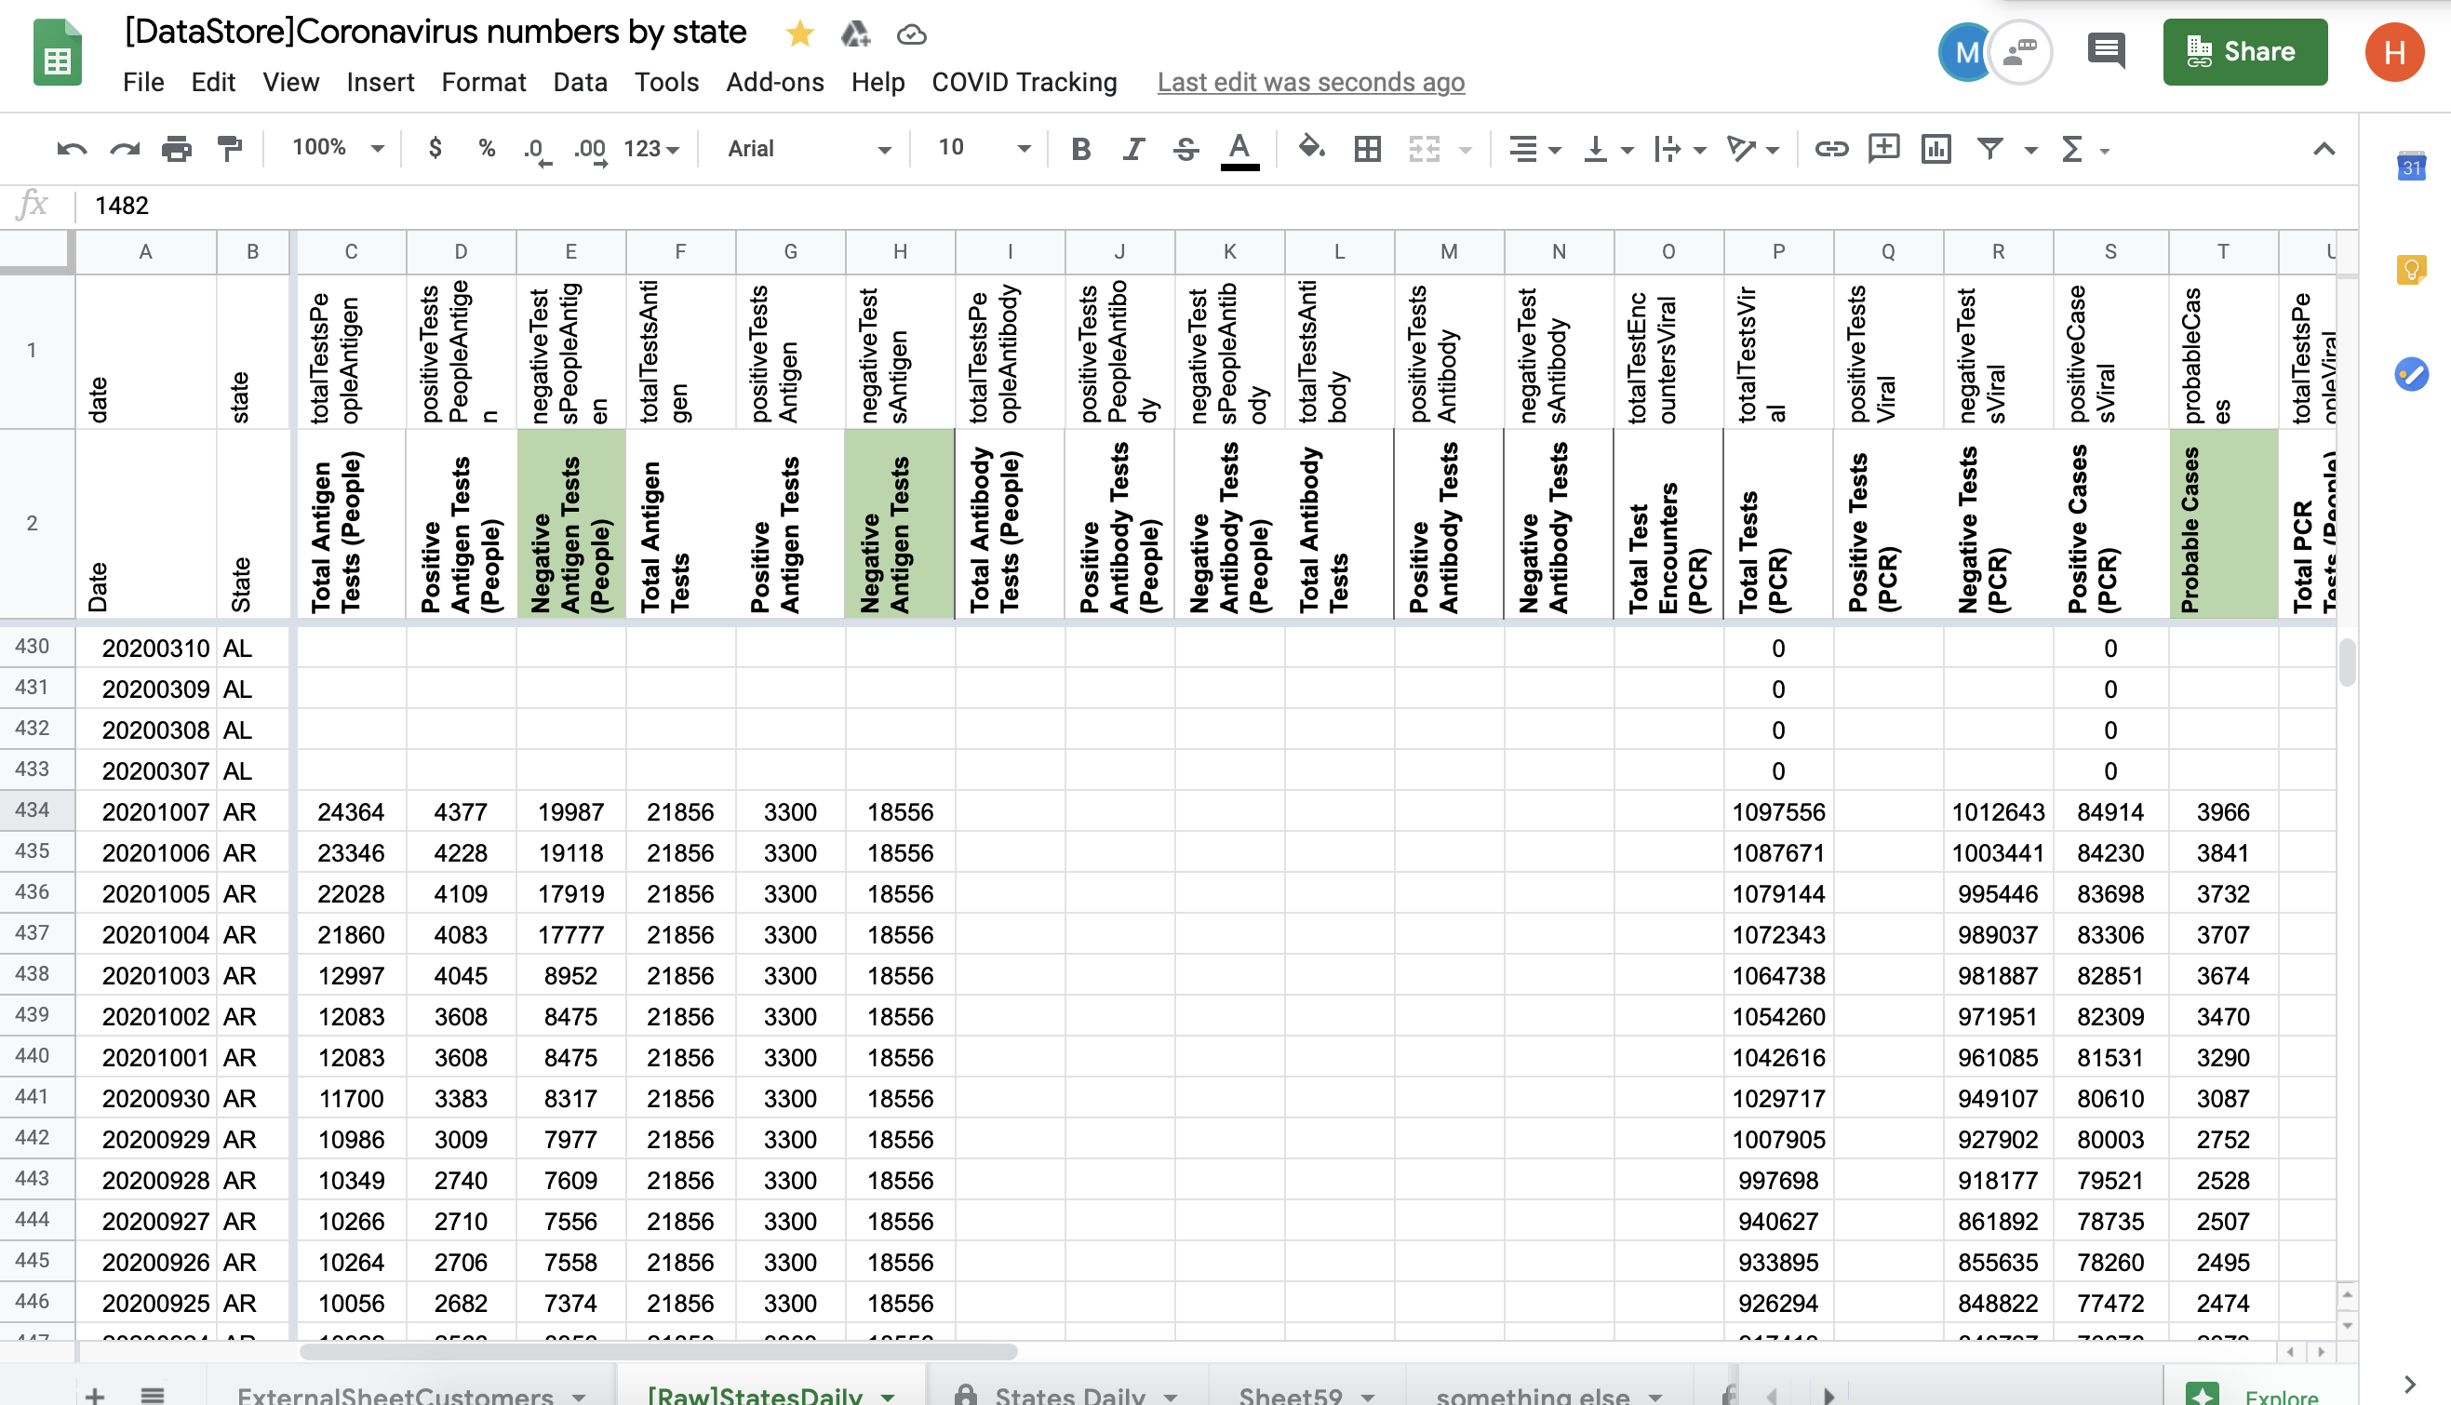The height and width of the screenshot is (1405, 2451).
Task: Click the Insert chart icon
Action: click(x=1935, y=149)
